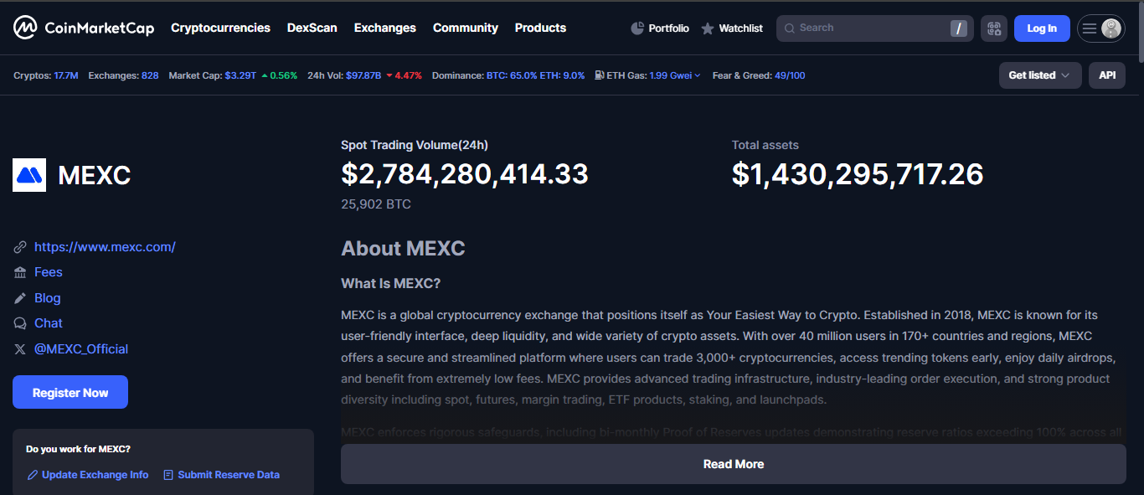Click the speech bubble icon beside Chat
1144x495 pixels.
pyautogui.click(x=20, y=323)
